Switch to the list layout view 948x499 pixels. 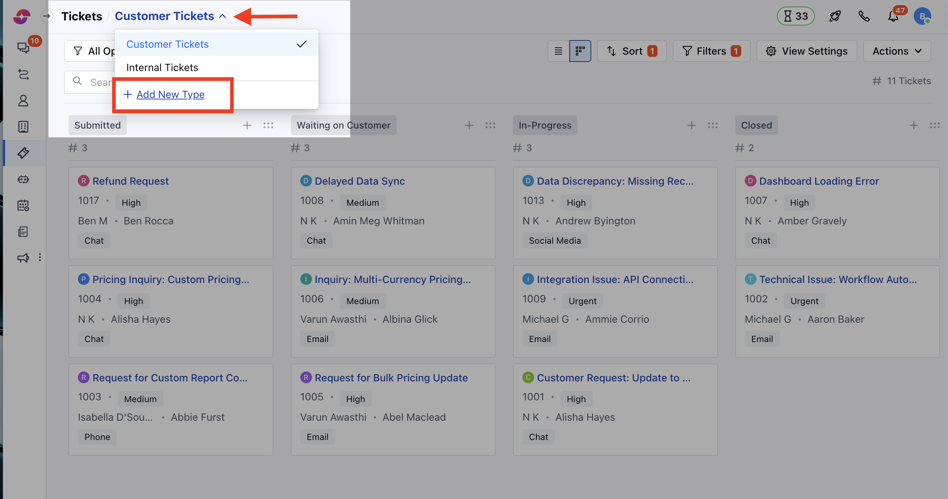coord(558,51)
